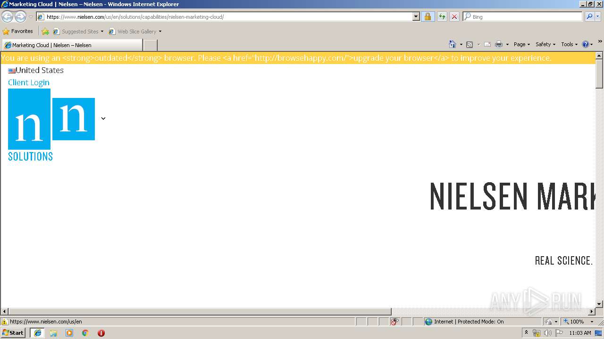The height and width of the screenshot is (339, 604).
Task: Open the Client Login link
Action: pos(29,82)
